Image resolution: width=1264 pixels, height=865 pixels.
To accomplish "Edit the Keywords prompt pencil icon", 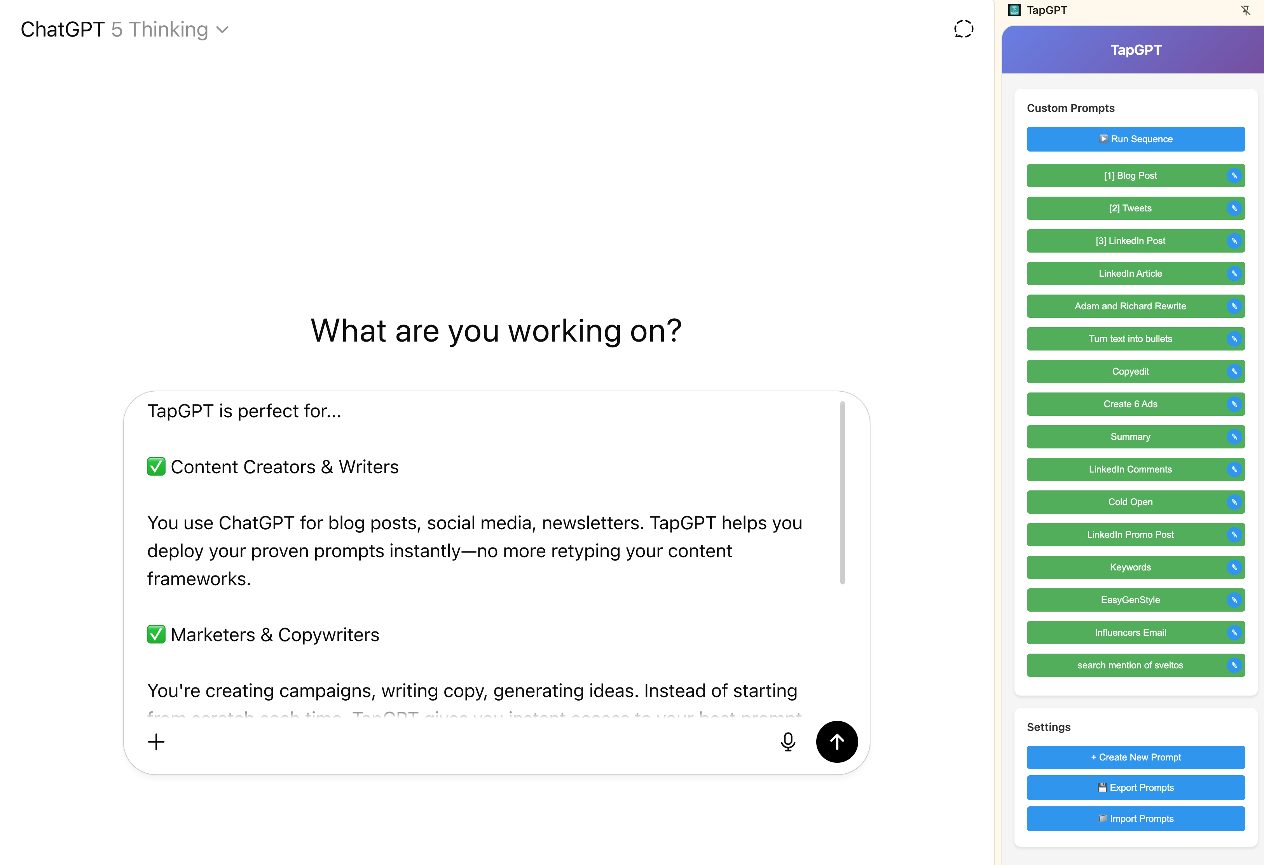I will [x=1234, y=567].
